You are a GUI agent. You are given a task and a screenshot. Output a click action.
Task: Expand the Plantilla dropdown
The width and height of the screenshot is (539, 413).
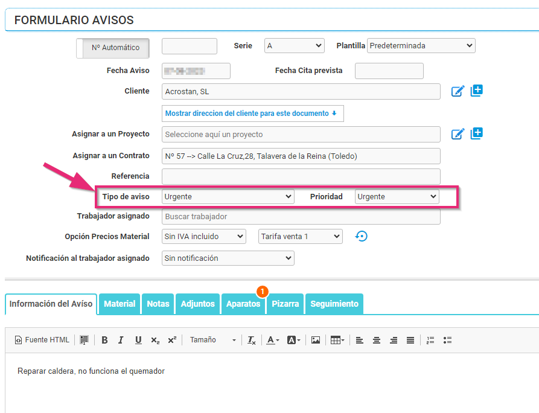pos(421,46)
